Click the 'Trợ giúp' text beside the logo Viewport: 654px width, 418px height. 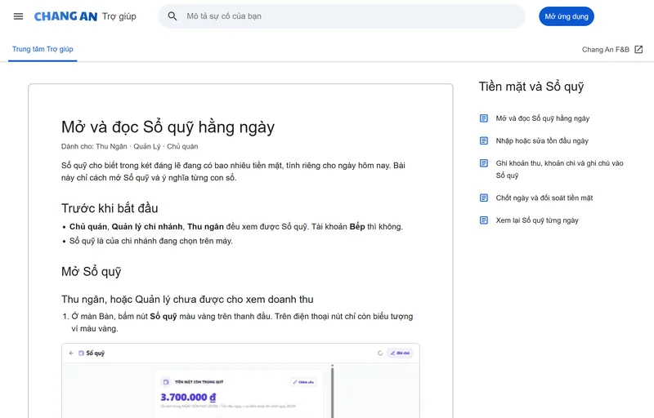[119, 16]
